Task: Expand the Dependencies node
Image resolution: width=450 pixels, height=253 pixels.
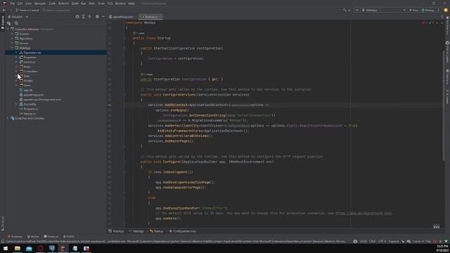Action: tap(16, 53)
